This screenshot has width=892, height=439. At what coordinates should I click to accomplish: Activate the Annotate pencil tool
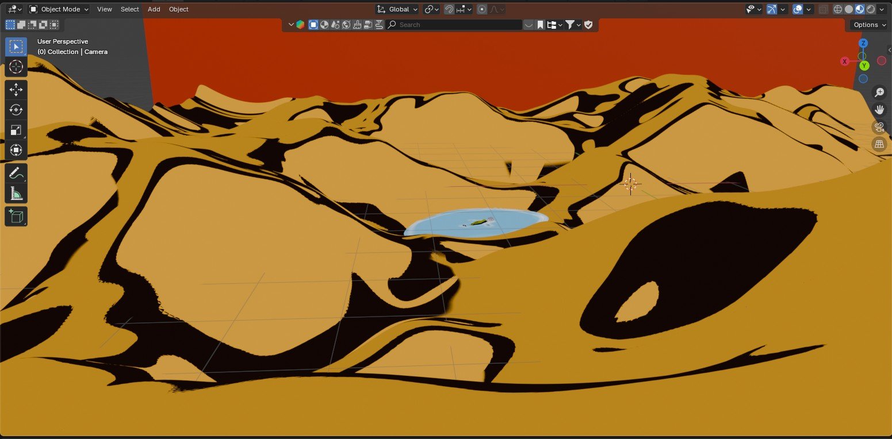pos(16,173)
